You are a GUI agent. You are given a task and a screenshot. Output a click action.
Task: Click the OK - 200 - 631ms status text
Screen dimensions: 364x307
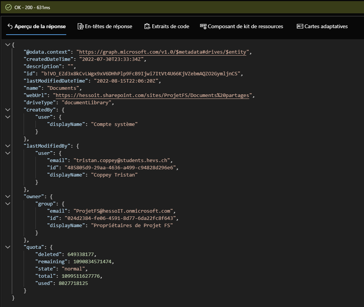32,8
